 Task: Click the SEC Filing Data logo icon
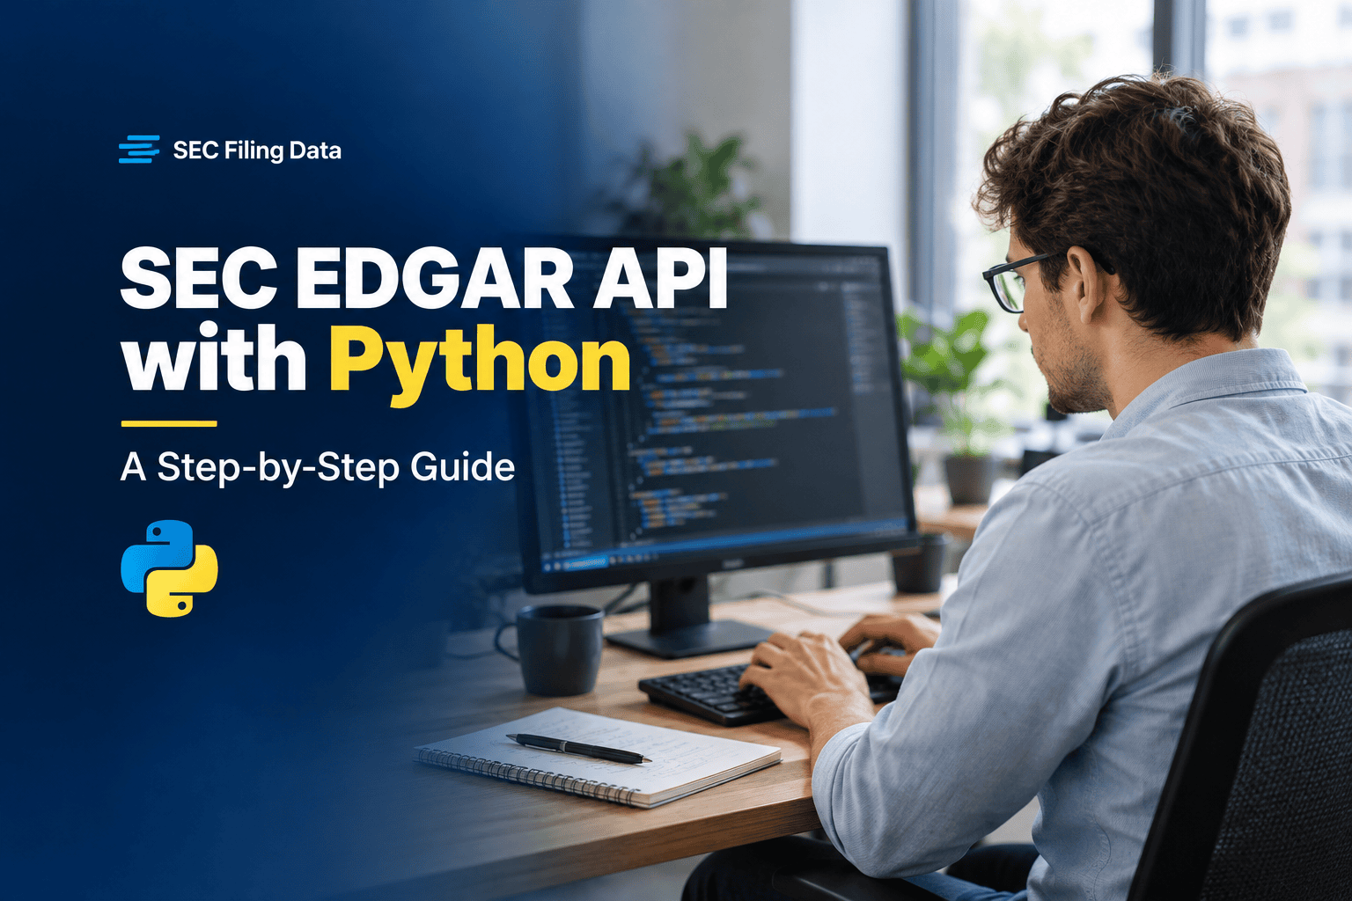coord(139,150)
